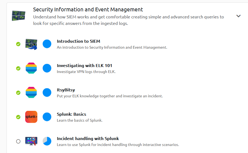The height and width of the screenshot is (153, 248).
Task: Click the partial progress pie for Incident handling
Action: click(47, 141)
